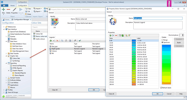Switch to the Home ribbon tab
Viewport: 187px width, 100px height.
pyautogui.click(x=12, y=5)
